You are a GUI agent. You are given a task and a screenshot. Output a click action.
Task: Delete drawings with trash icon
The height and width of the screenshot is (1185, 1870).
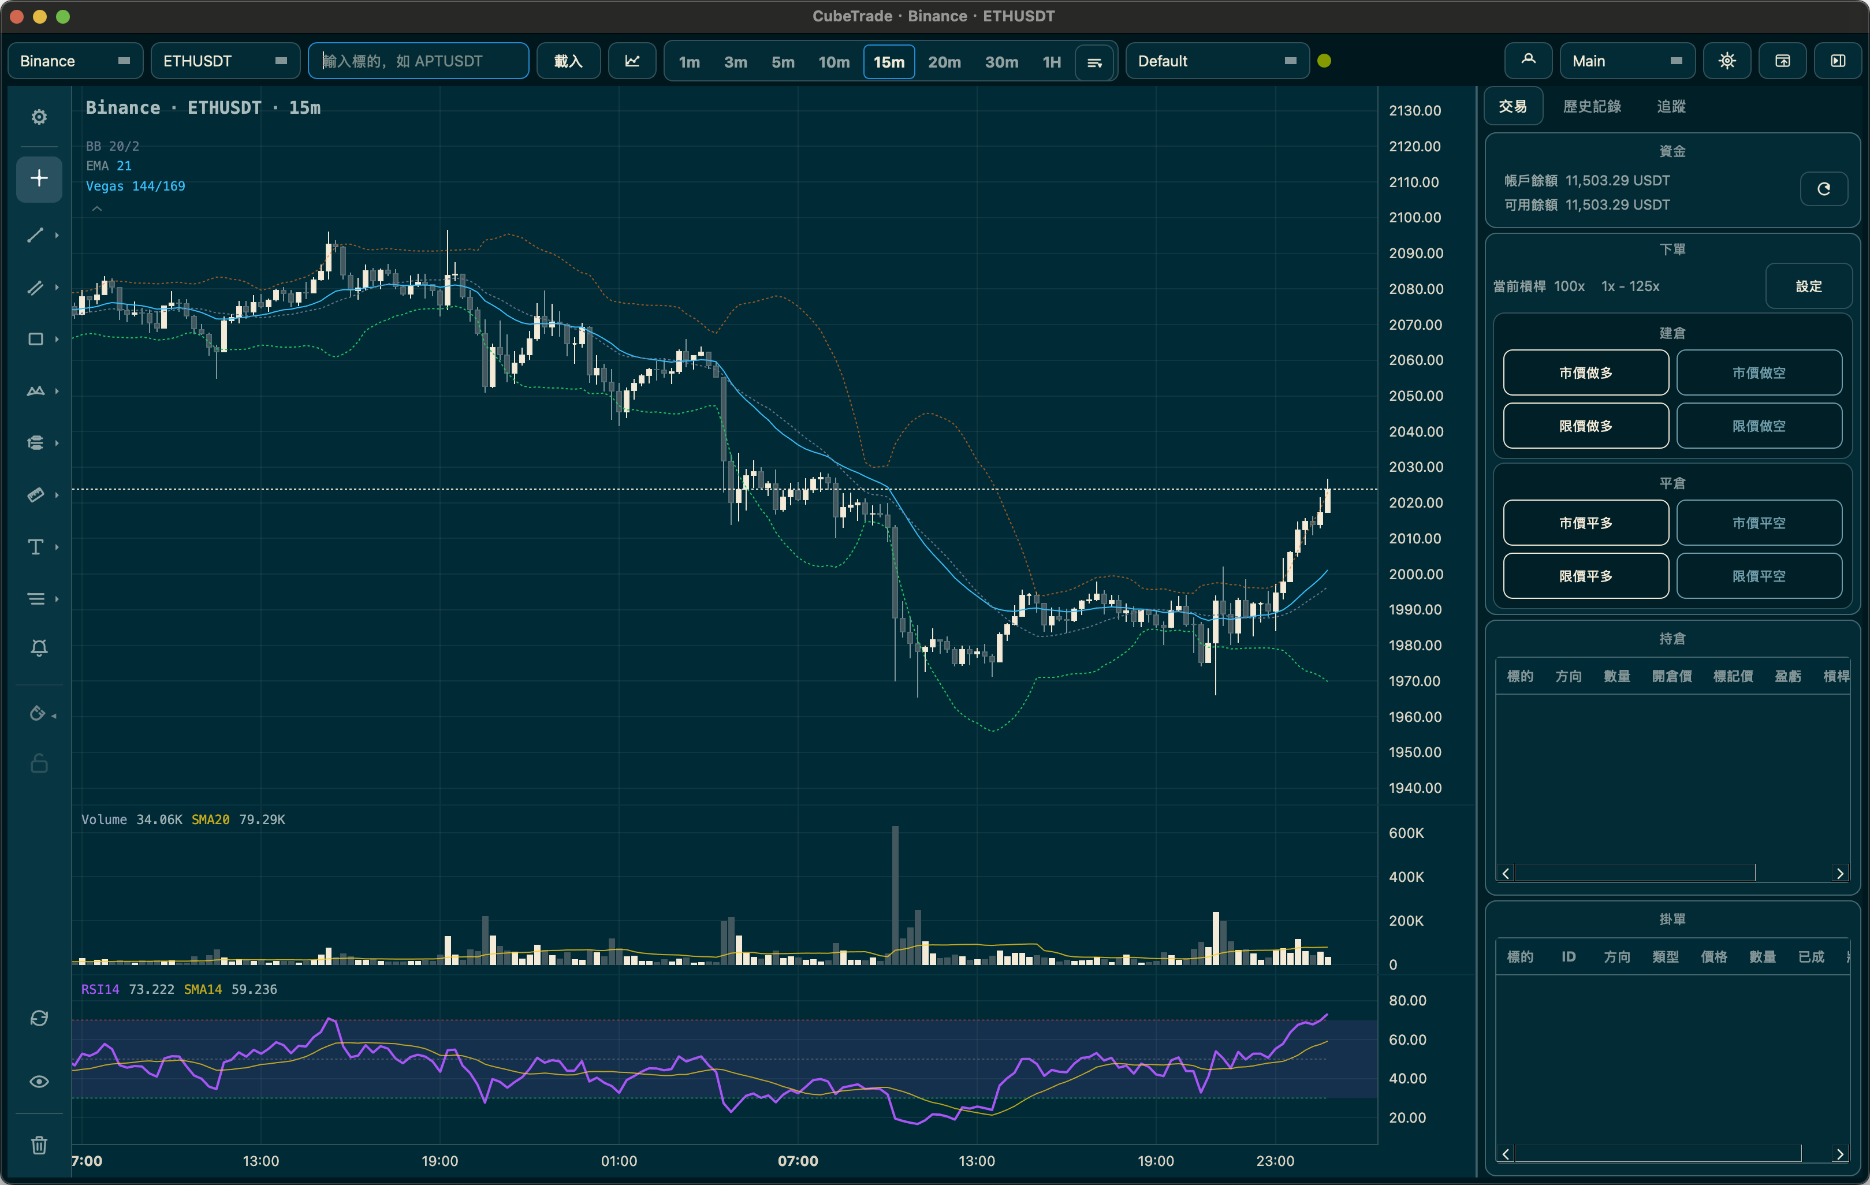click(x=39, y=1145)
